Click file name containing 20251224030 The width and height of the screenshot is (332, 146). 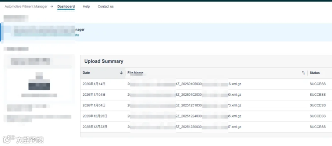click(x=184, y=116)
